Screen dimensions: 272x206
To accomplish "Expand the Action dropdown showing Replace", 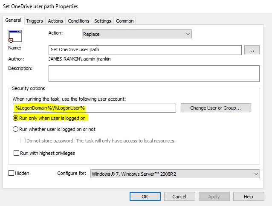I will tap(136, 34).
